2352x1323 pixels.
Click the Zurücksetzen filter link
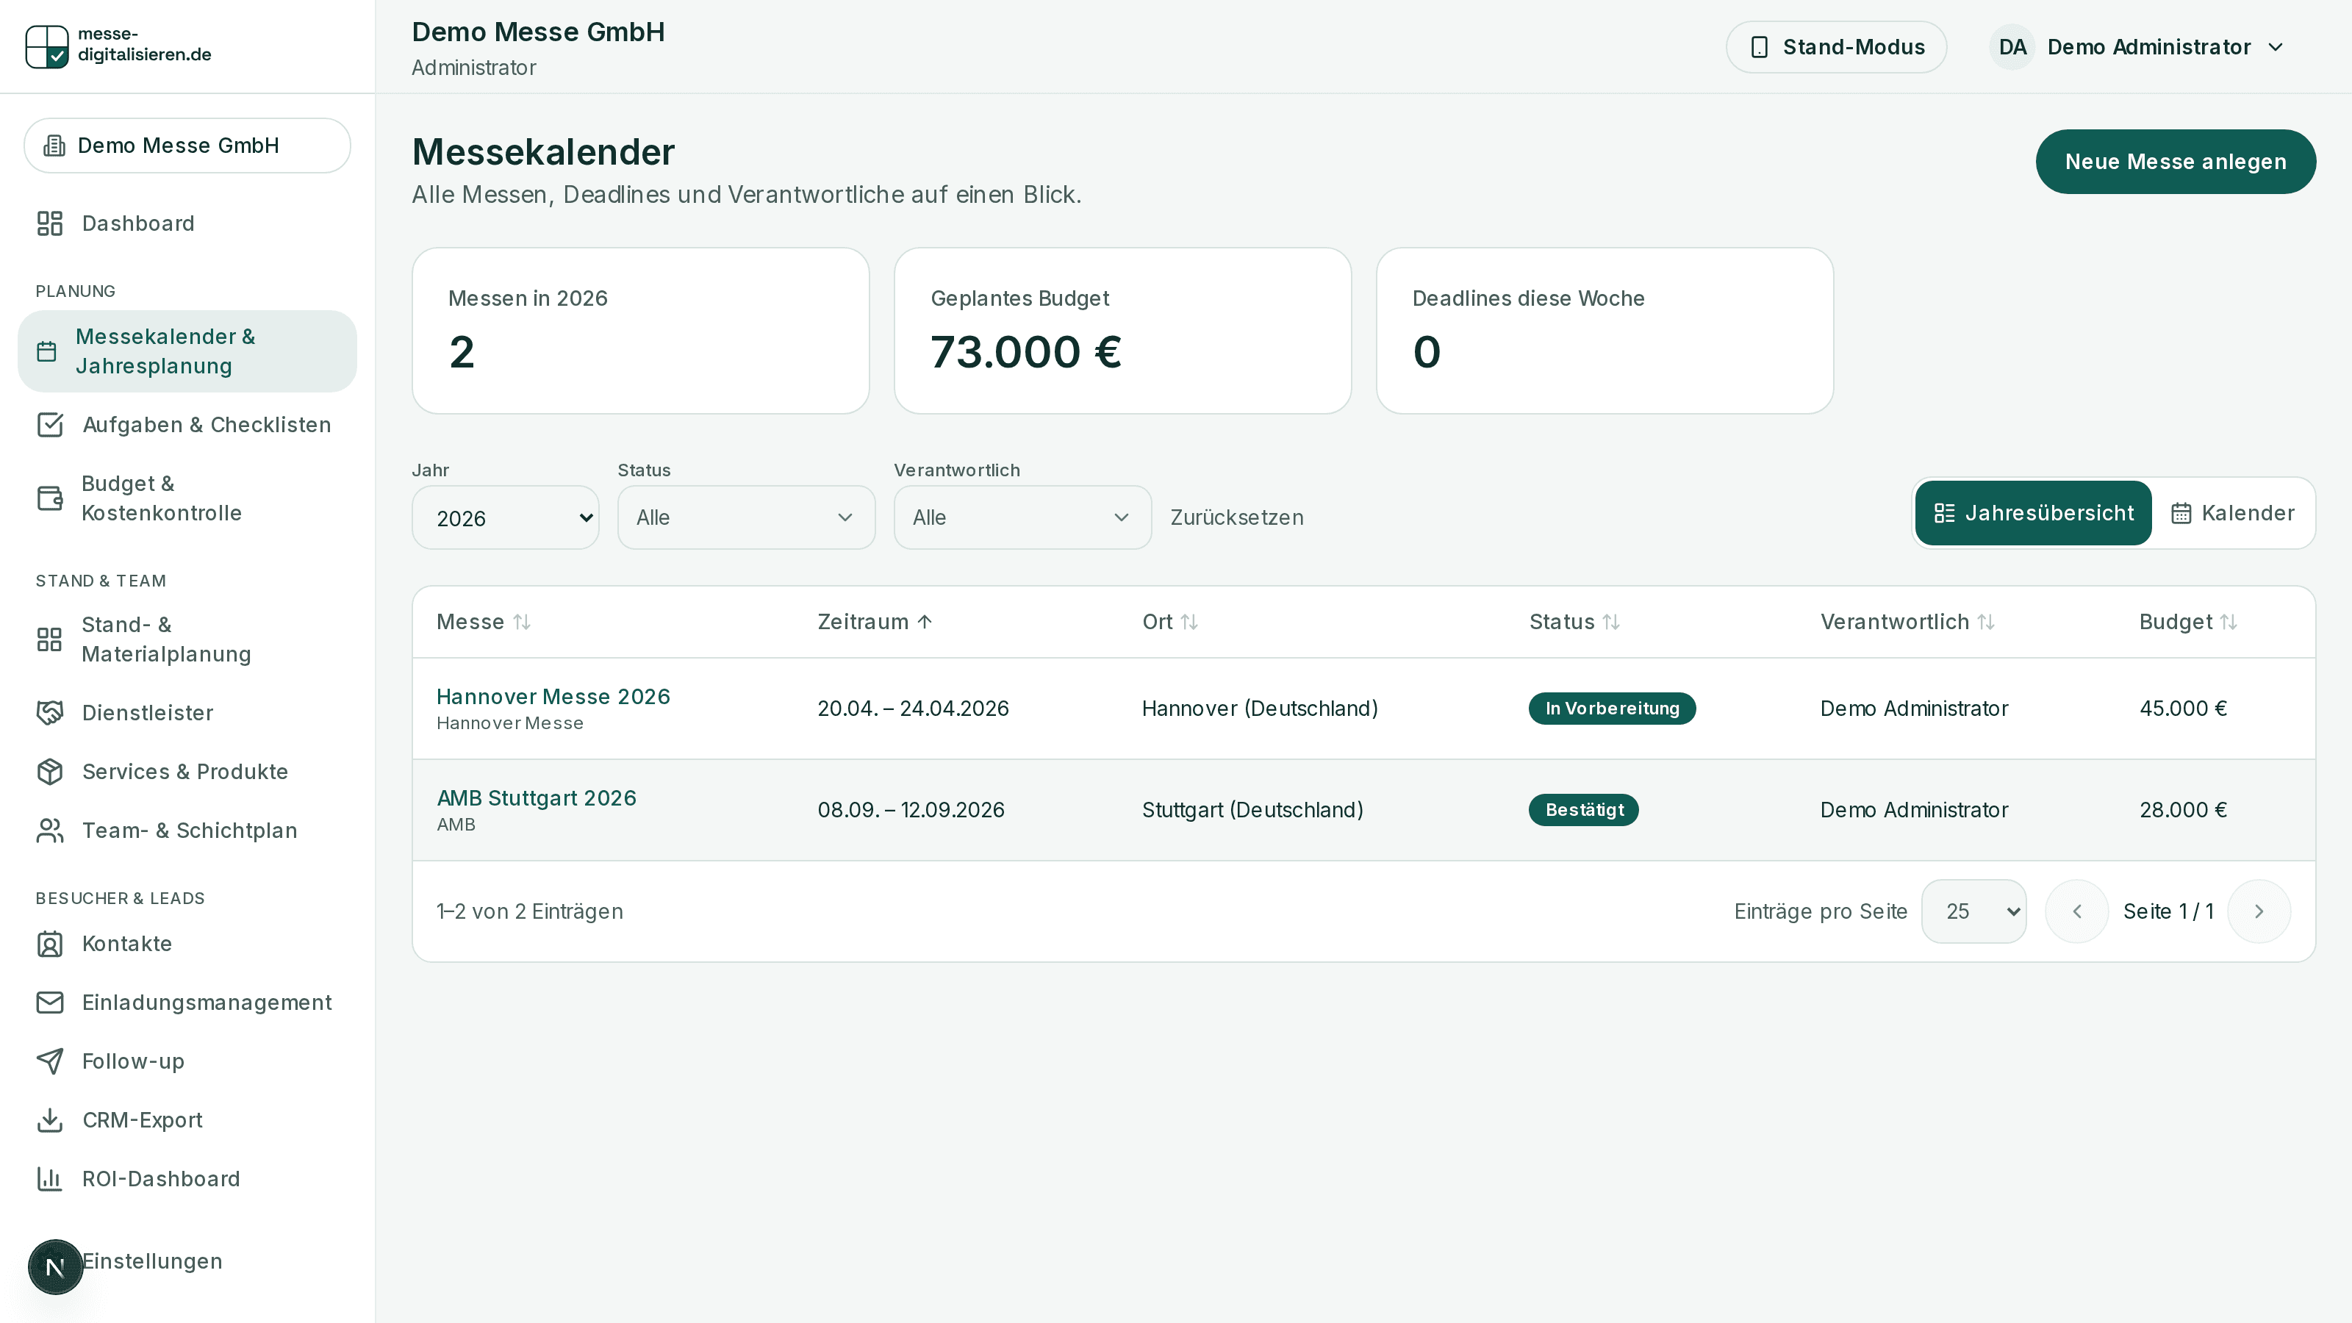tap(1237, 517)
